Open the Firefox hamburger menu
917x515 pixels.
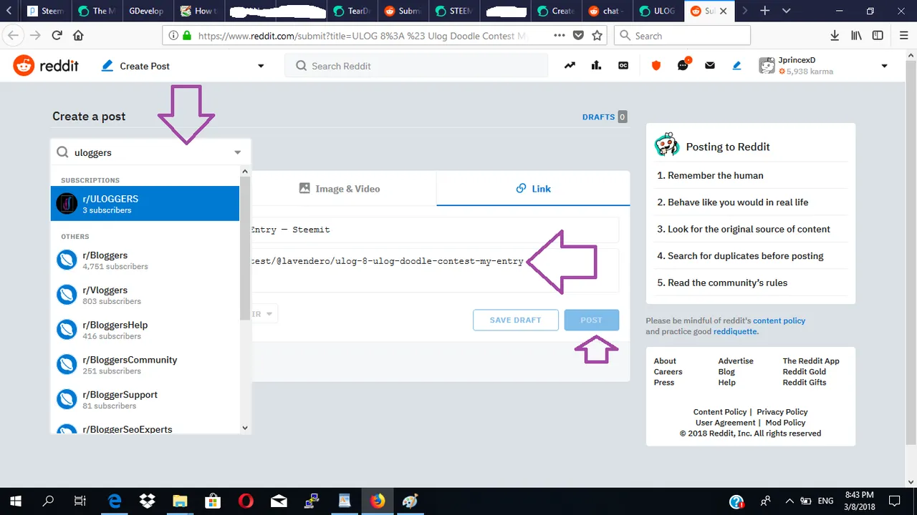click(903, 35)
